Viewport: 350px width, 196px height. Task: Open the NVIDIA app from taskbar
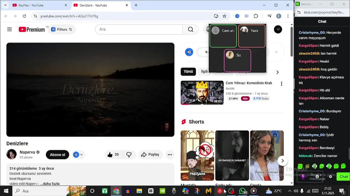click(x=162, y=191)
